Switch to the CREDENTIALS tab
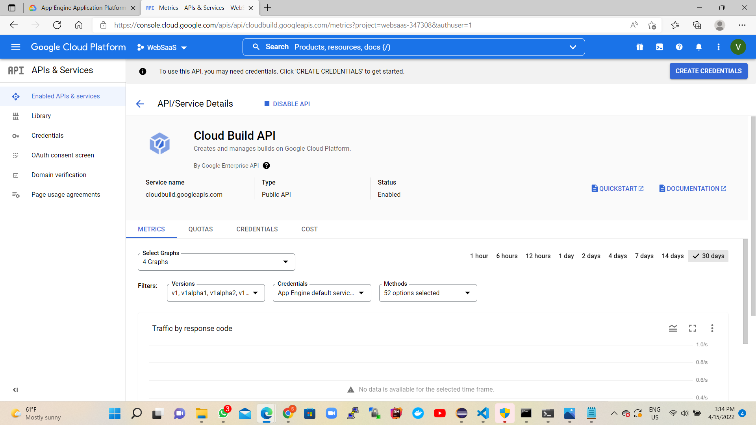756x425 pixels. (x=257, y=229)
